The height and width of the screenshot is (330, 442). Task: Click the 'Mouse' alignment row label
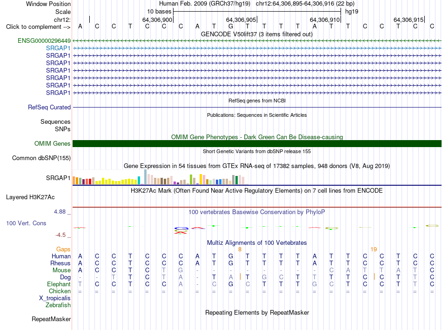pos(61,270)
